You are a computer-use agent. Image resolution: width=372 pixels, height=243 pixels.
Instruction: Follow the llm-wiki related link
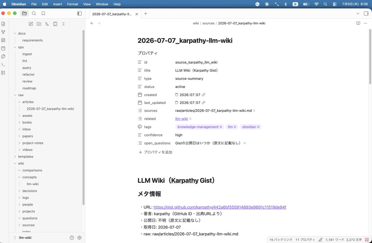(182, 119)
